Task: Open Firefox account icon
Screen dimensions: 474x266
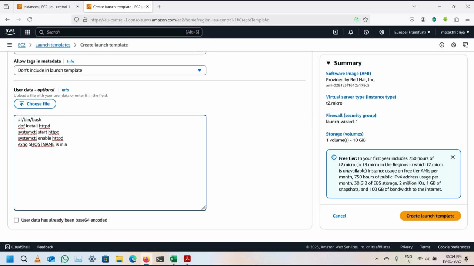Action: [423, 20]
